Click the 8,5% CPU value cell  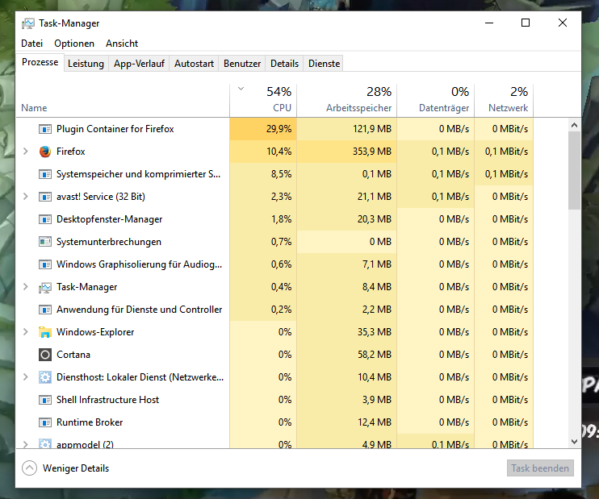[263, 174]
